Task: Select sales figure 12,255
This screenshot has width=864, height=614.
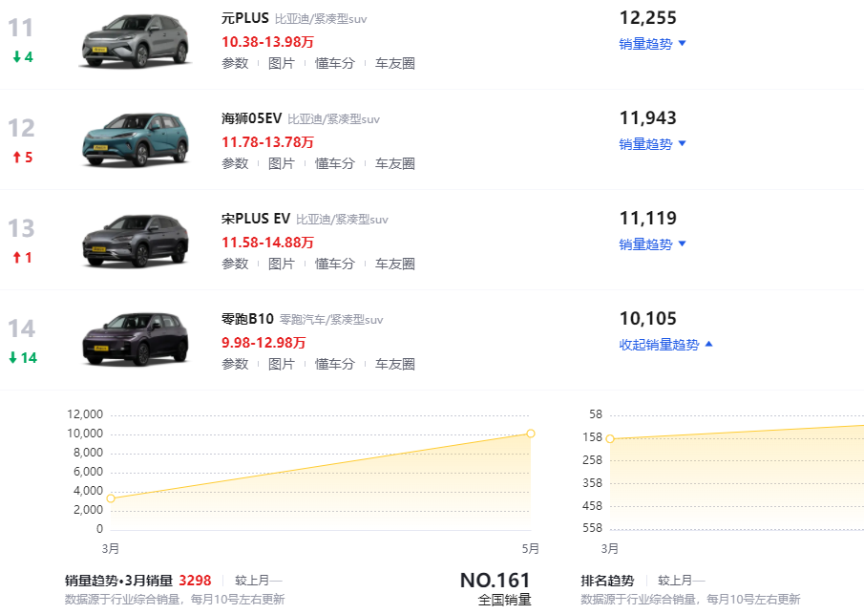Action: pyautogui.click(x=648, y=17)
